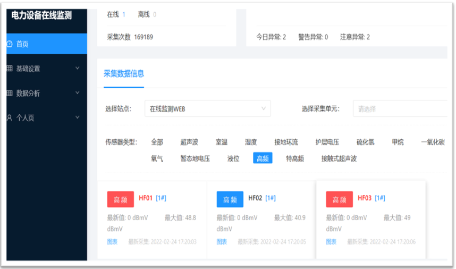This screenshot has width=456, height=269.
Task: Switch to the 采集数据信息 tab
Action: pyautogui.click(x=123, y=74)
